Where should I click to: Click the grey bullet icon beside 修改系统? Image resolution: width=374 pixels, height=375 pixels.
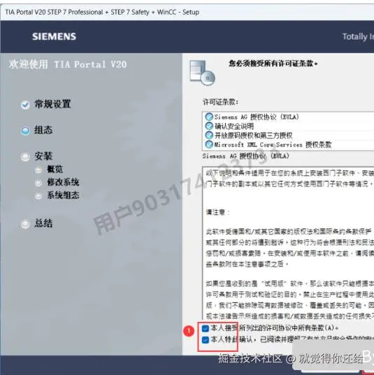(38, 183)
